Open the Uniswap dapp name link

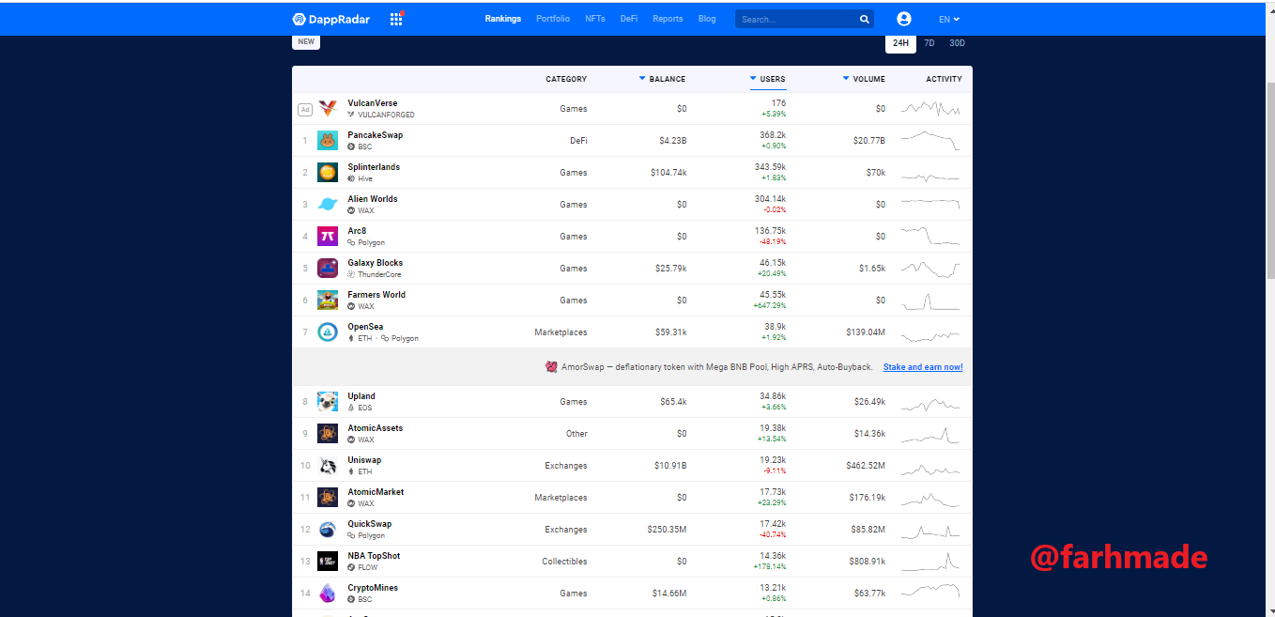(x=364, y=460)
